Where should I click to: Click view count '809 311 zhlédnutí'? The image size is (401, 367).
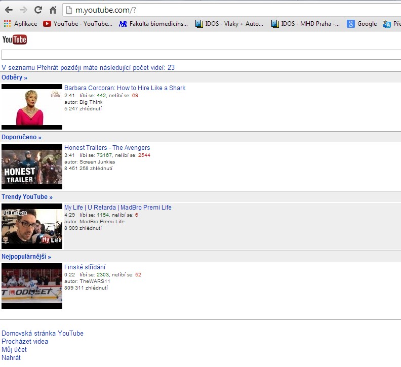(x=86, y=288)
